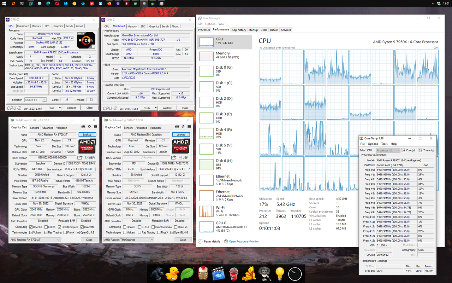
Task: Click the Winnie the Pooh dock icon
Action: pos(249,273)
